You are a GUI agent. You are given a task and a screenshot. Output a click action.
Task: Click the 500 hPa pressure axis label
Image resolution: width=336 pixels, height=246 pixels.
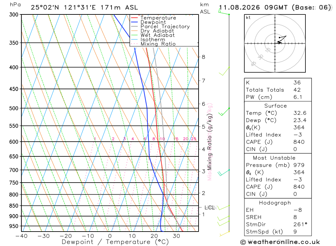coord(14,108)
